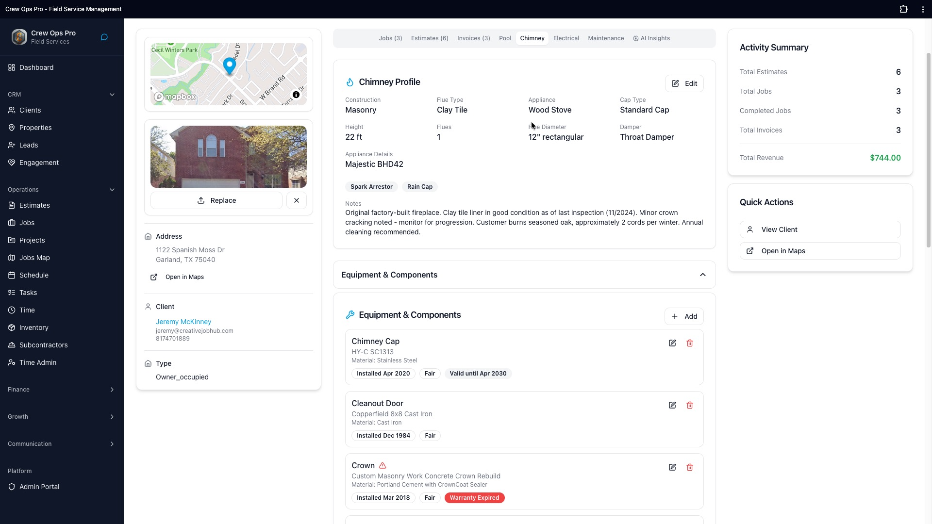This screenshot has height=524, width=932.
Task: Switch to the Invoices (3) tab
Action: point(473,38)
